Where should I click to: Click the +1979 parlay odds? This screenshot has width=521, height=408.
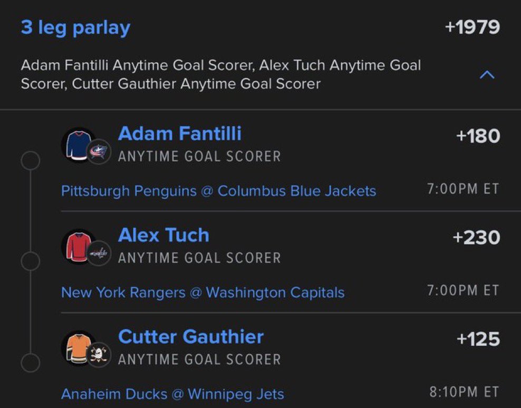coord(472,27)
